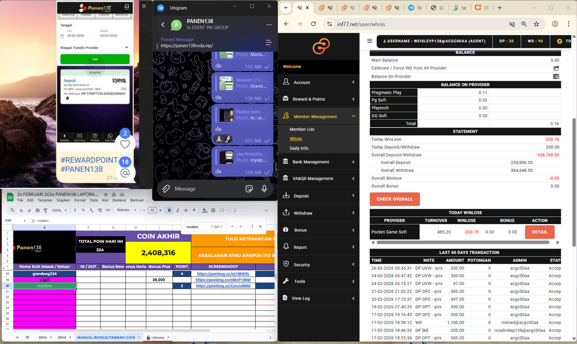Toggle italic formatting in Sheets
Viewport: 577px width, 344px height.
coord(177,210)
